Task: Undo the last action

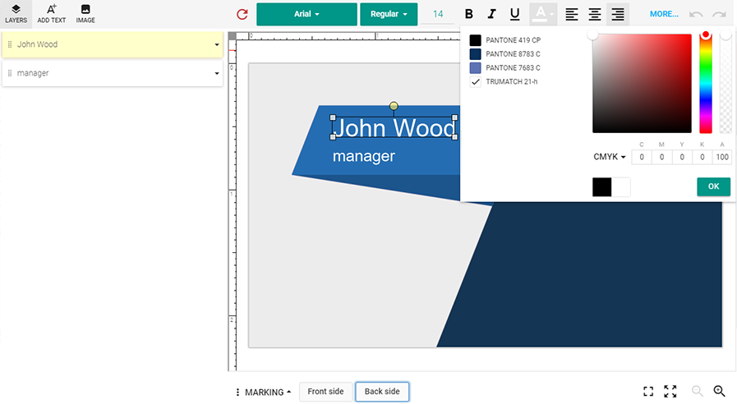Action: (696, 14)
